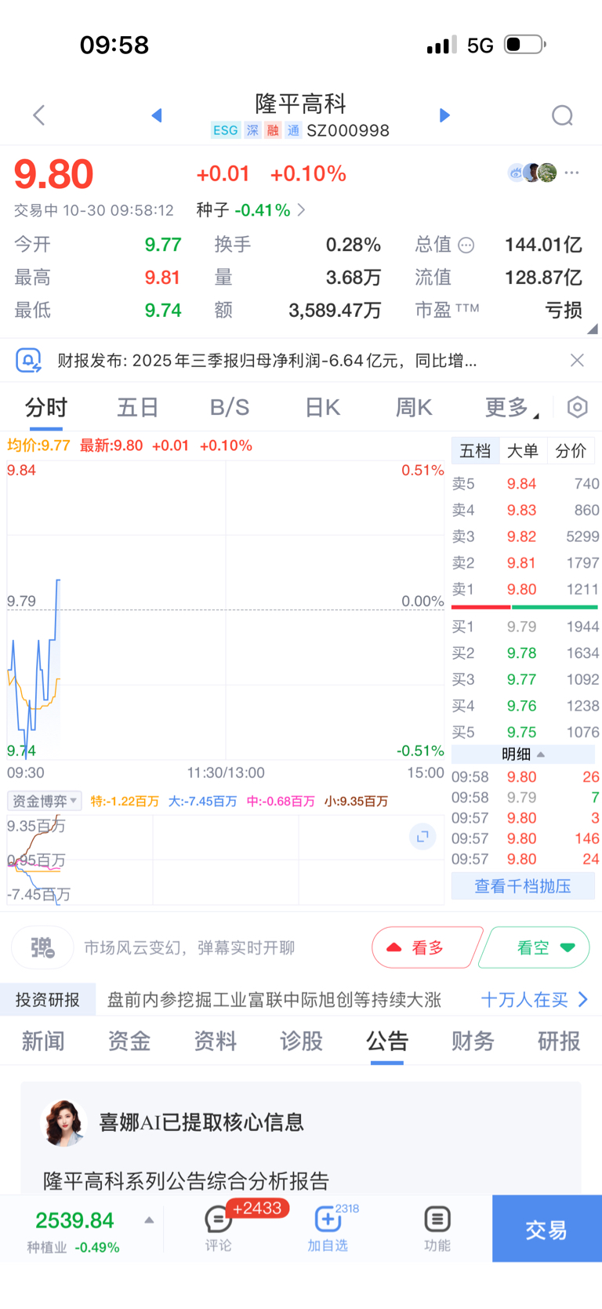Switch to 五日 chart tab
The height and width of the screenshot is (1309, 602).
[137, 407]
